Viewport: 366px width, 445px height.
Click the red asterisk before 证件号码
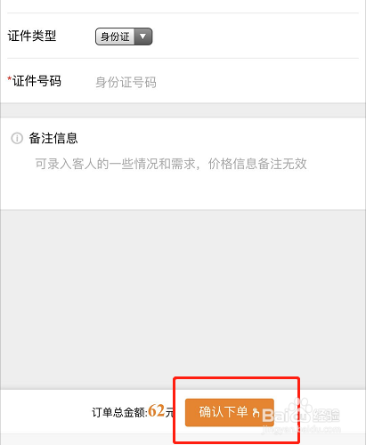coord(10,78)
